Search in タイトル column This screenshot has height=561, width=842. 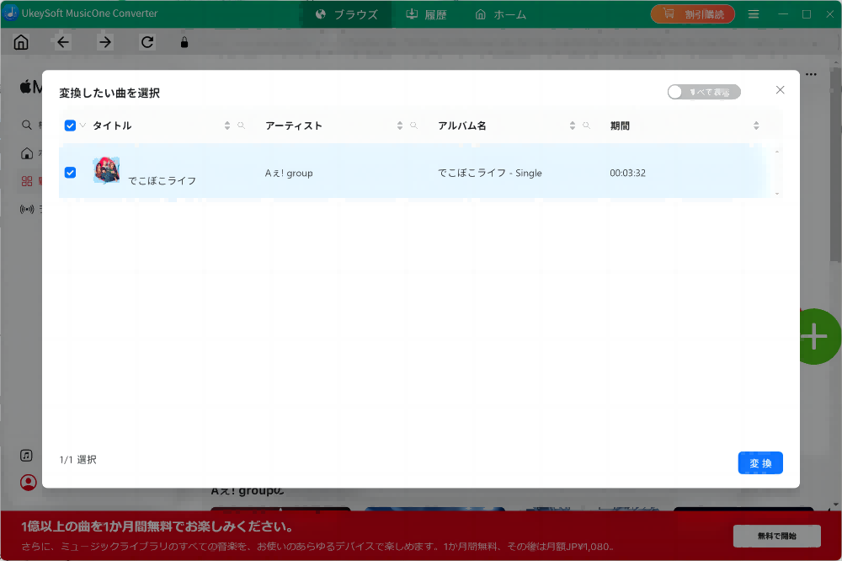(241, 126)
